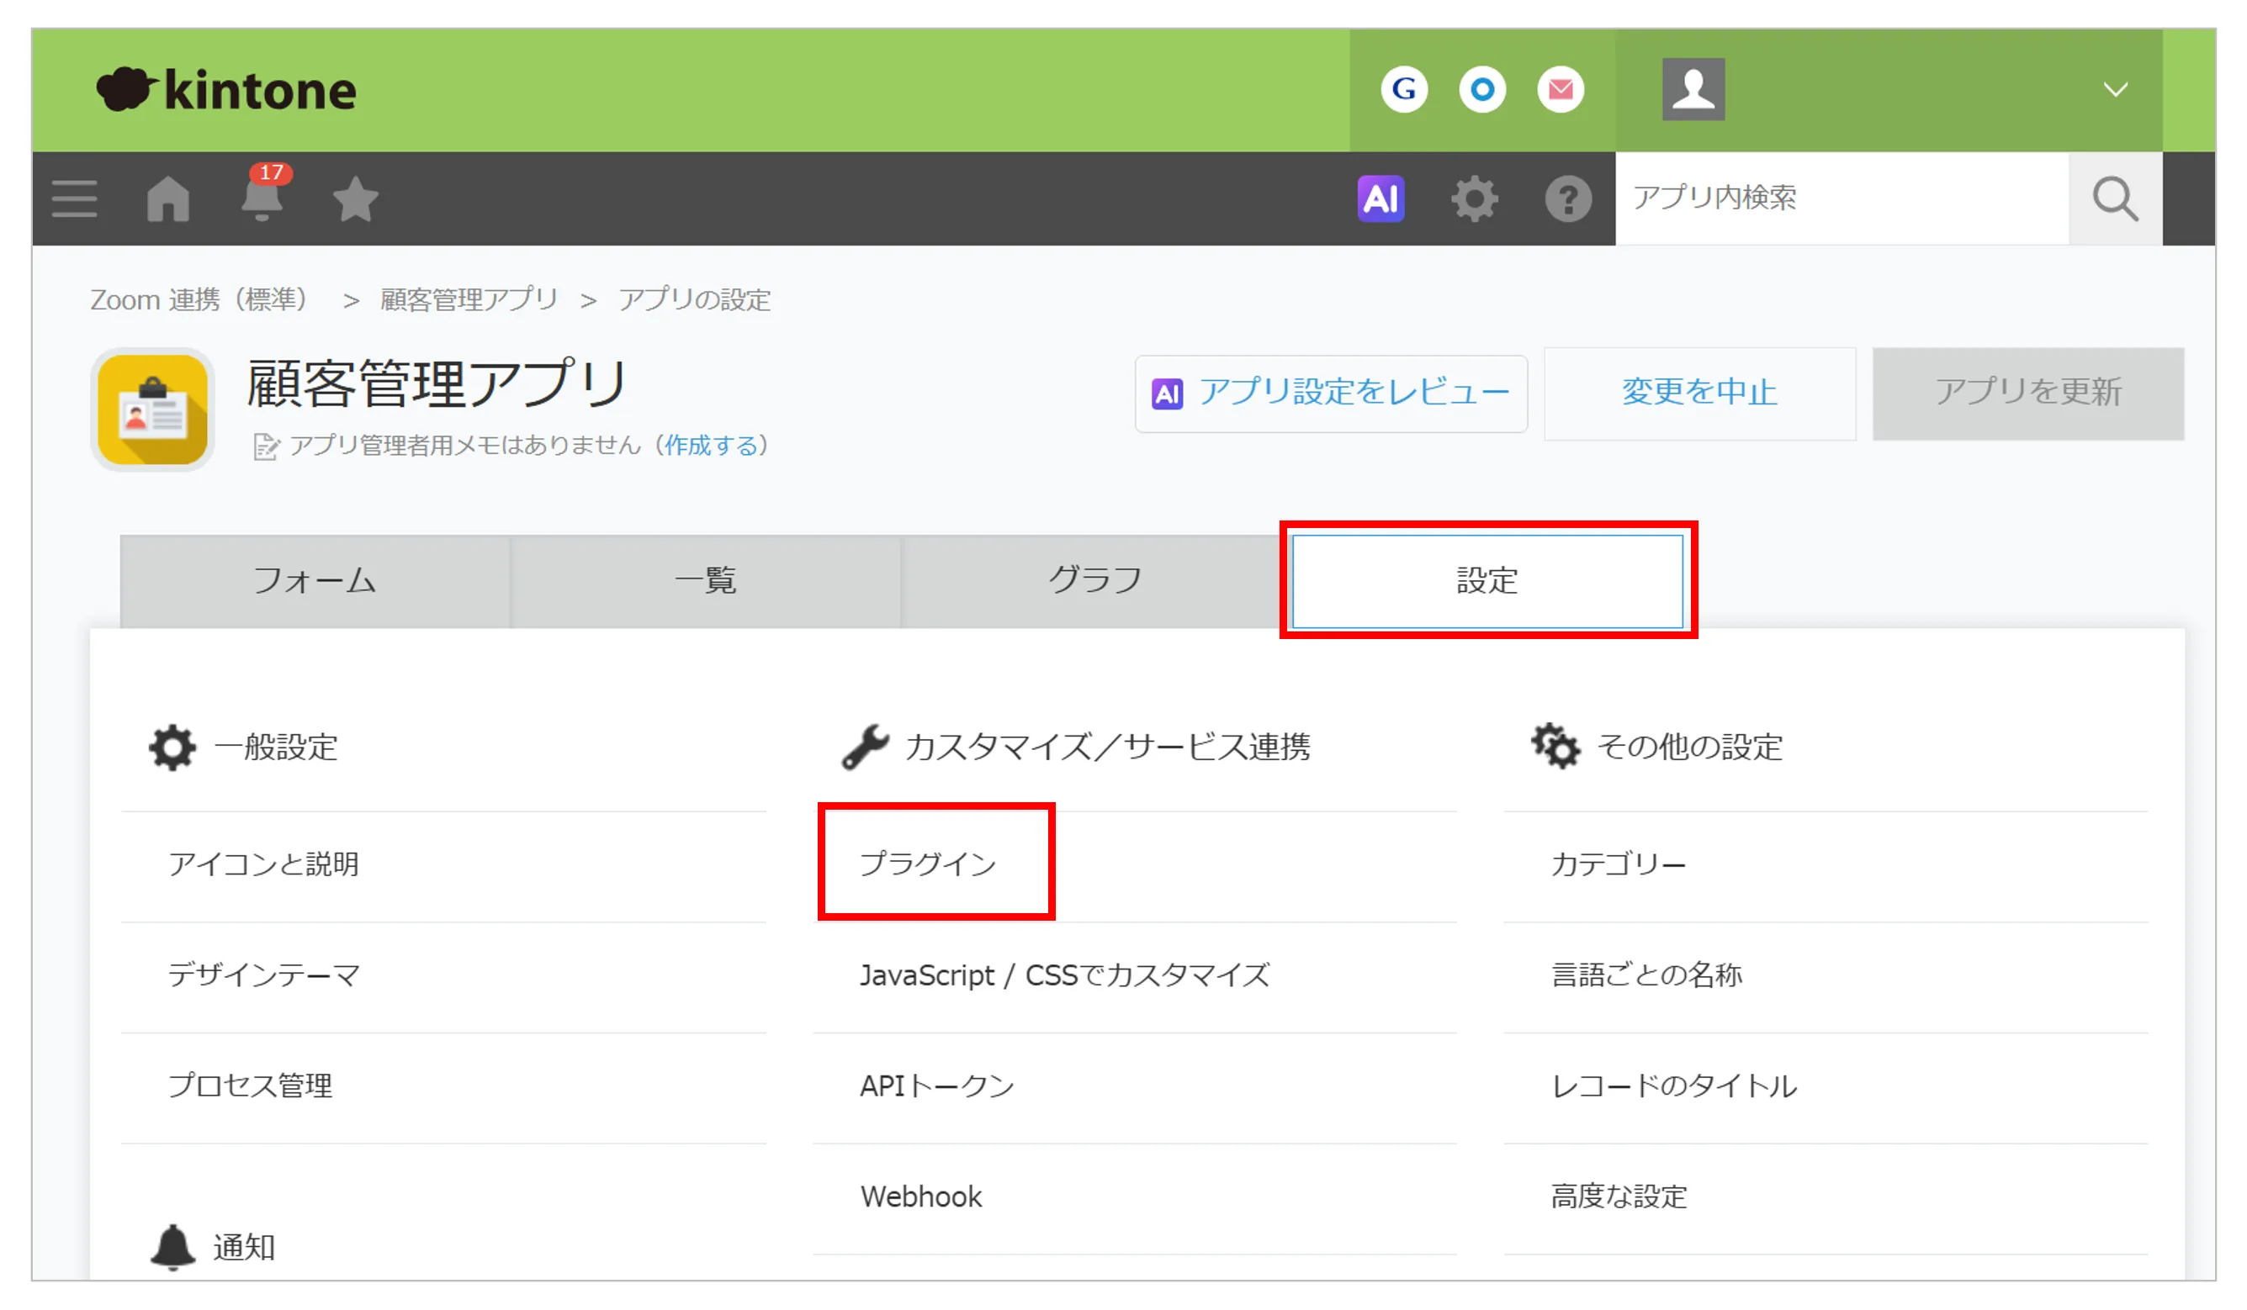Go to the home portal icon
This screenshot has height=1310, width=2247.
[x=168, y=198]
